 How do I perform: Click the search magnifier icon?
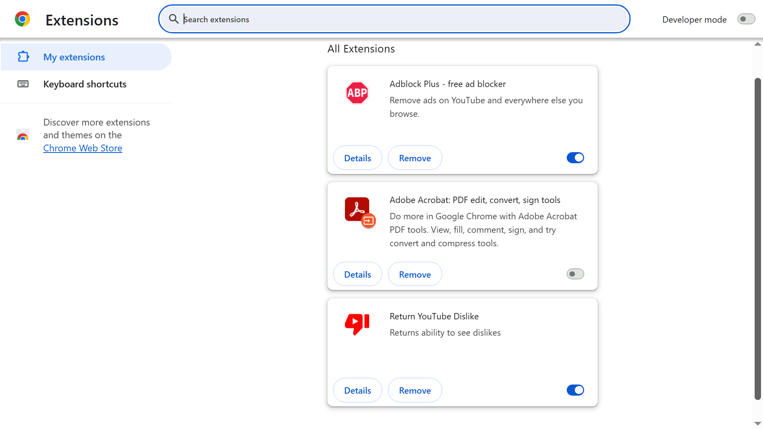point(174,19)
